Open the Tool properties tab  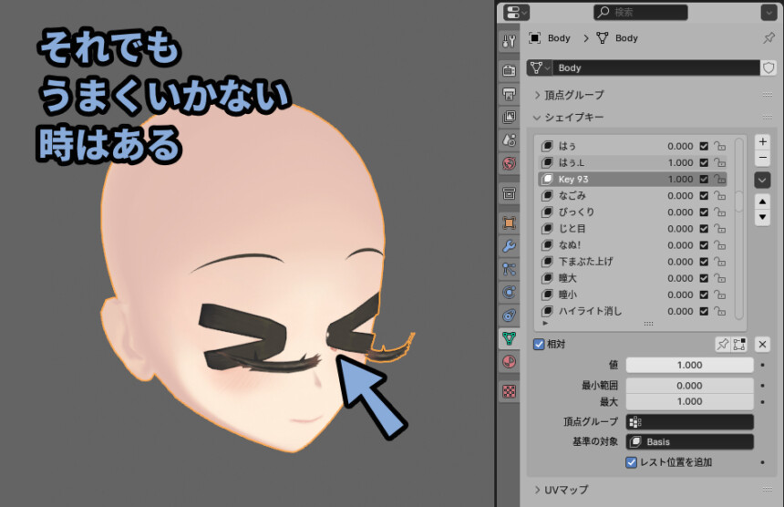coord(509,41)
